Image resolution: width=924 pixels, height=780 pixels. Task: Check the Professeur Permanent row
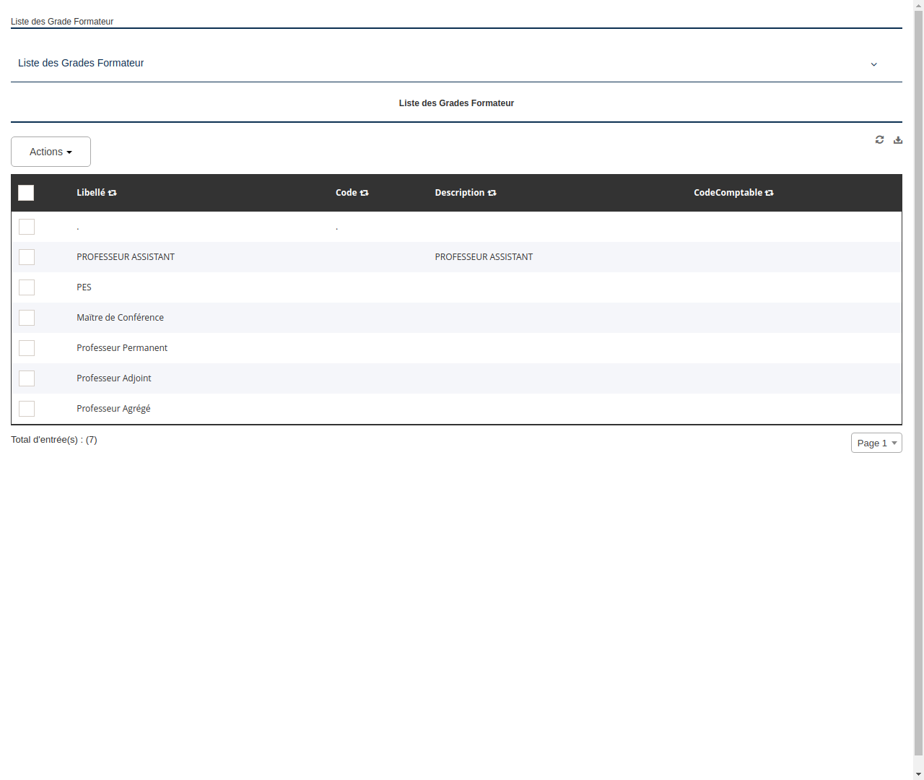(27, 347)
